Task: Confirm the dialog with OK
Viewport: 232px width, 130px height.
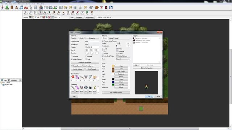Action: pyautogui.click(x=149, y=96)
